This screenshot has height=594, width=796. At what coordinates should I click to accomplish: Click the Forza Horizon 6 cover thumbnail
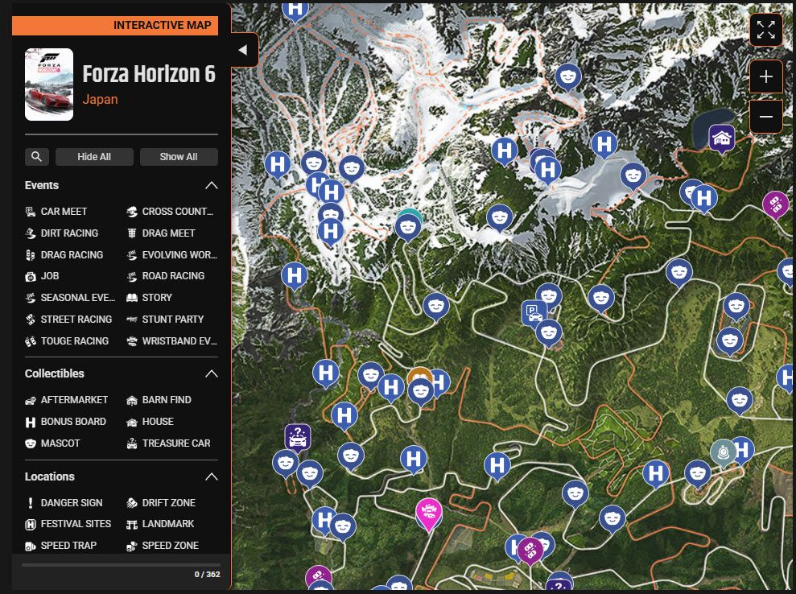[49, 85]
